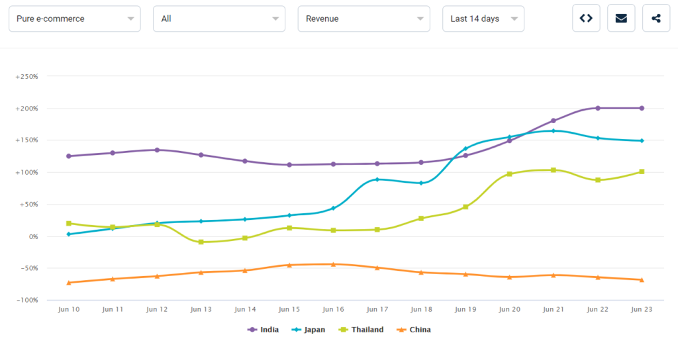This screenshot has width=678, height=343.
Task: Click China data point at Jun 23
Action: (x=642, y=280)
